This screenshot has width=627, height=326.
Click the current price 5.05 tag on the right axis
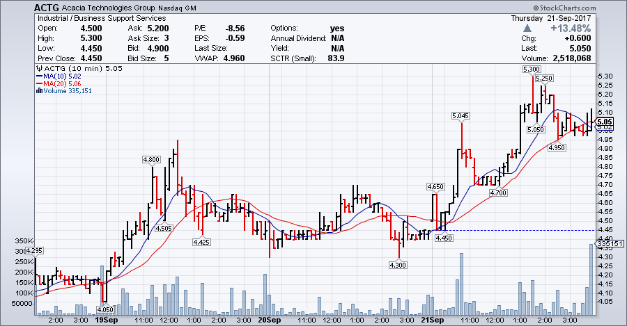click(604, 120)
